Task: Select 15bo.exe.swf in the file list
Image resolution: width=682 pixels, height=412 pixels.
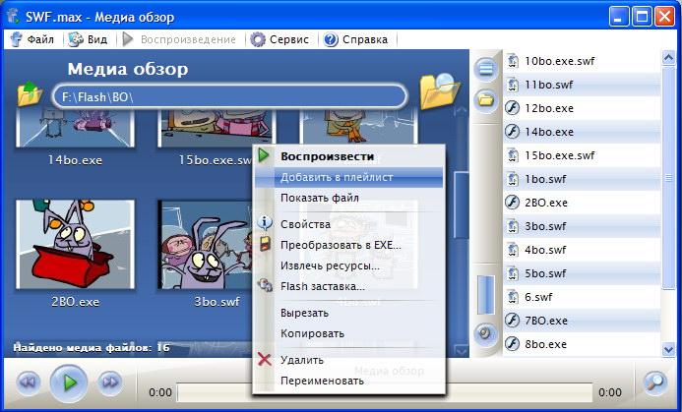Action: [582, 155]
